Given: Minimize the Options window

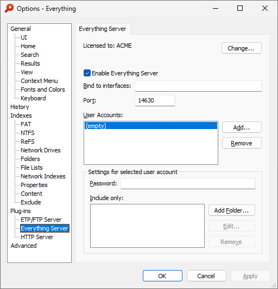Looking at the screenshot, I should 216,8.
